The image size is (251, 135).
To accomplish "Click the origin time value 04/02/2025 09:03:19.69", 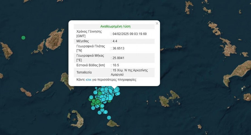I will point(130,34).
